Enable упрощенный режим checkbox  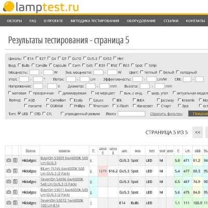(x=62, y=113)
